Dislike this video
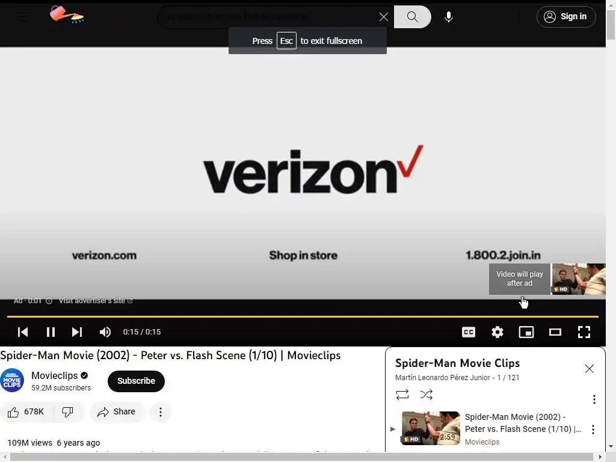 pos(67,411)
